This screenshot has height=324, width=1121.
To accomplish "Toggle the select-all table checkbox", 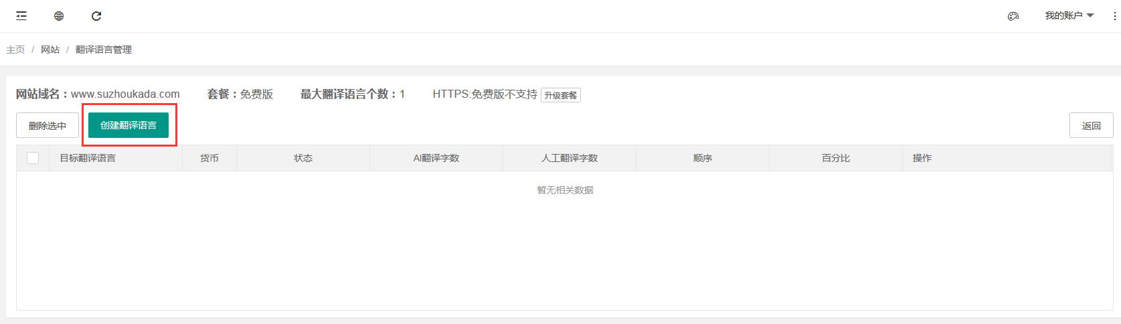I will tap(33, 158).
